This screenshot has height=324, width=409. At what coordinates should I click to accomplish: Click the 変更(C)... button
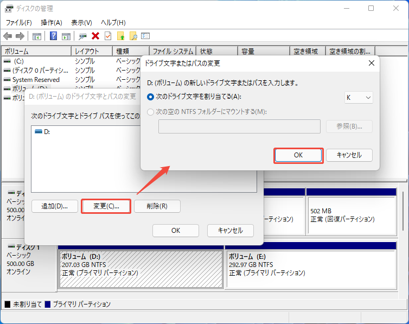(106, 206)
